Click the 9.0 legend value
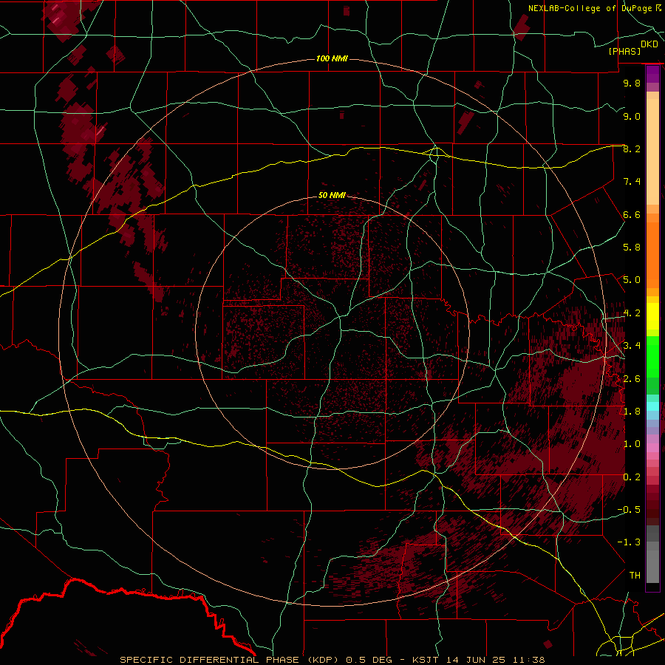Screen dimensions: 665x665 point(632,116)
